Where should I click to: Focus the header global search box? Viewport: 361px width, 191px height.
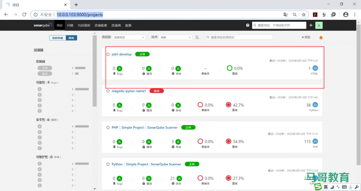click(x=279, y=25)
